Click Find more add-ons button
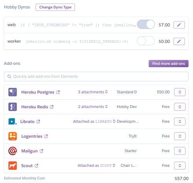Screen dimensions: 193x183 (x=168, y=64)
